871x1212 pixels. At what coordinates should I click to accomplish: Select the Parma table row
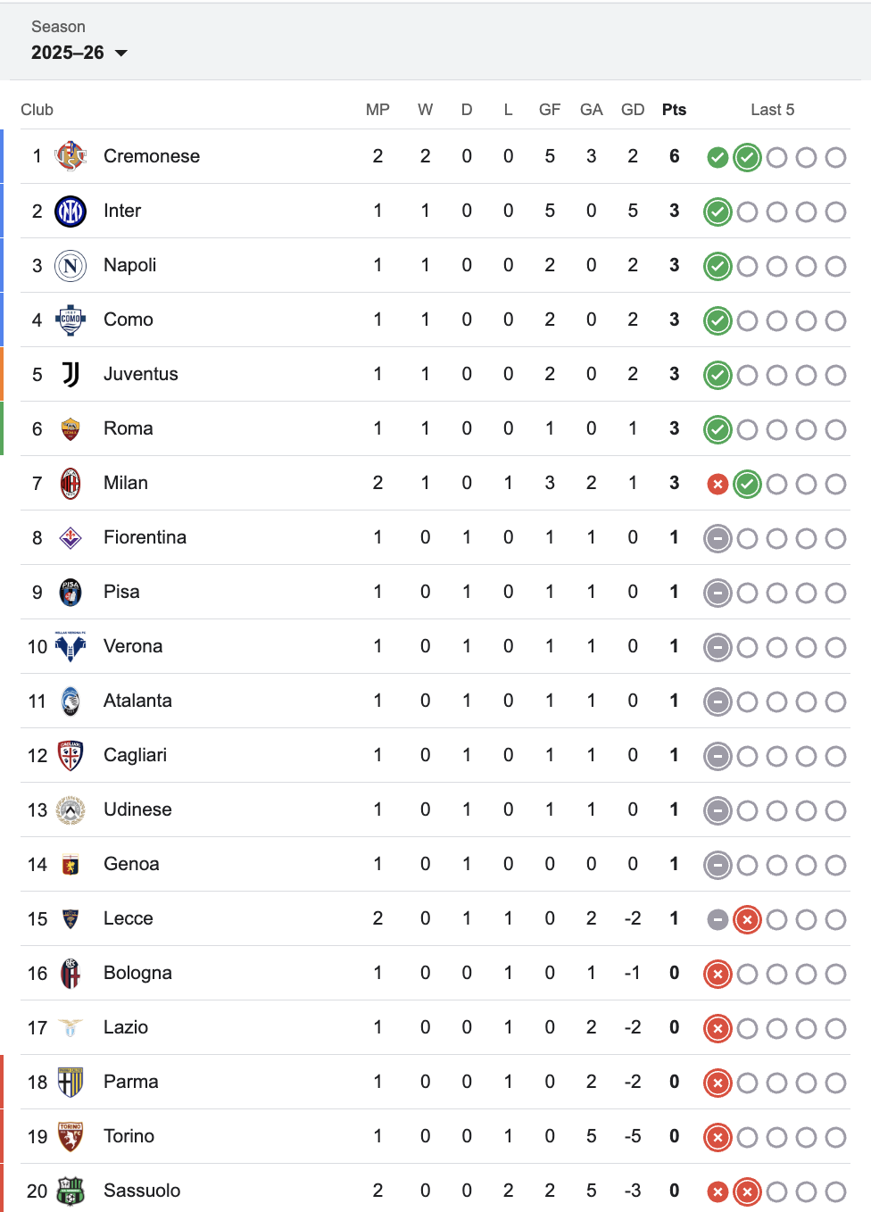click(435, 1082)
